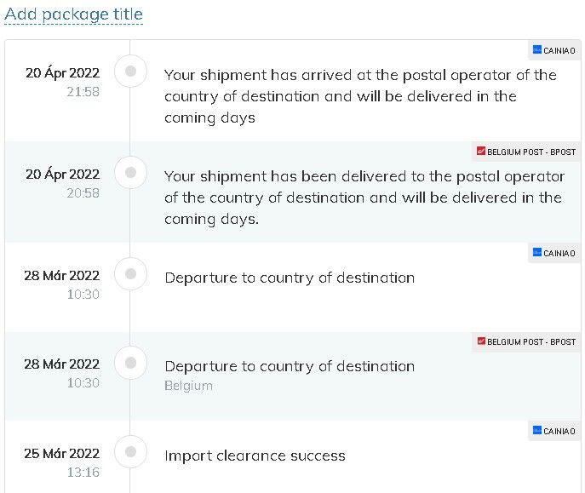Screen dimensions: 585x493
Task: Select first 28 Már 10:30 timeline marker
Action: pyautogui.click(x=130, y=273)
